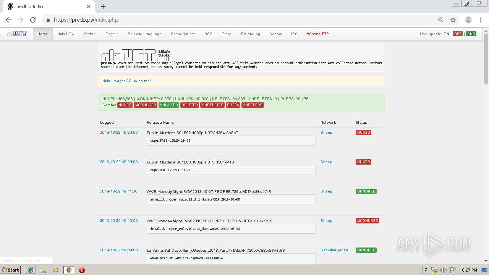Viewport: 489px width, 275px height.
Task: Click timestamp of Dublin.Murders.S01E02 row
Action: click(x=119, y=133)
